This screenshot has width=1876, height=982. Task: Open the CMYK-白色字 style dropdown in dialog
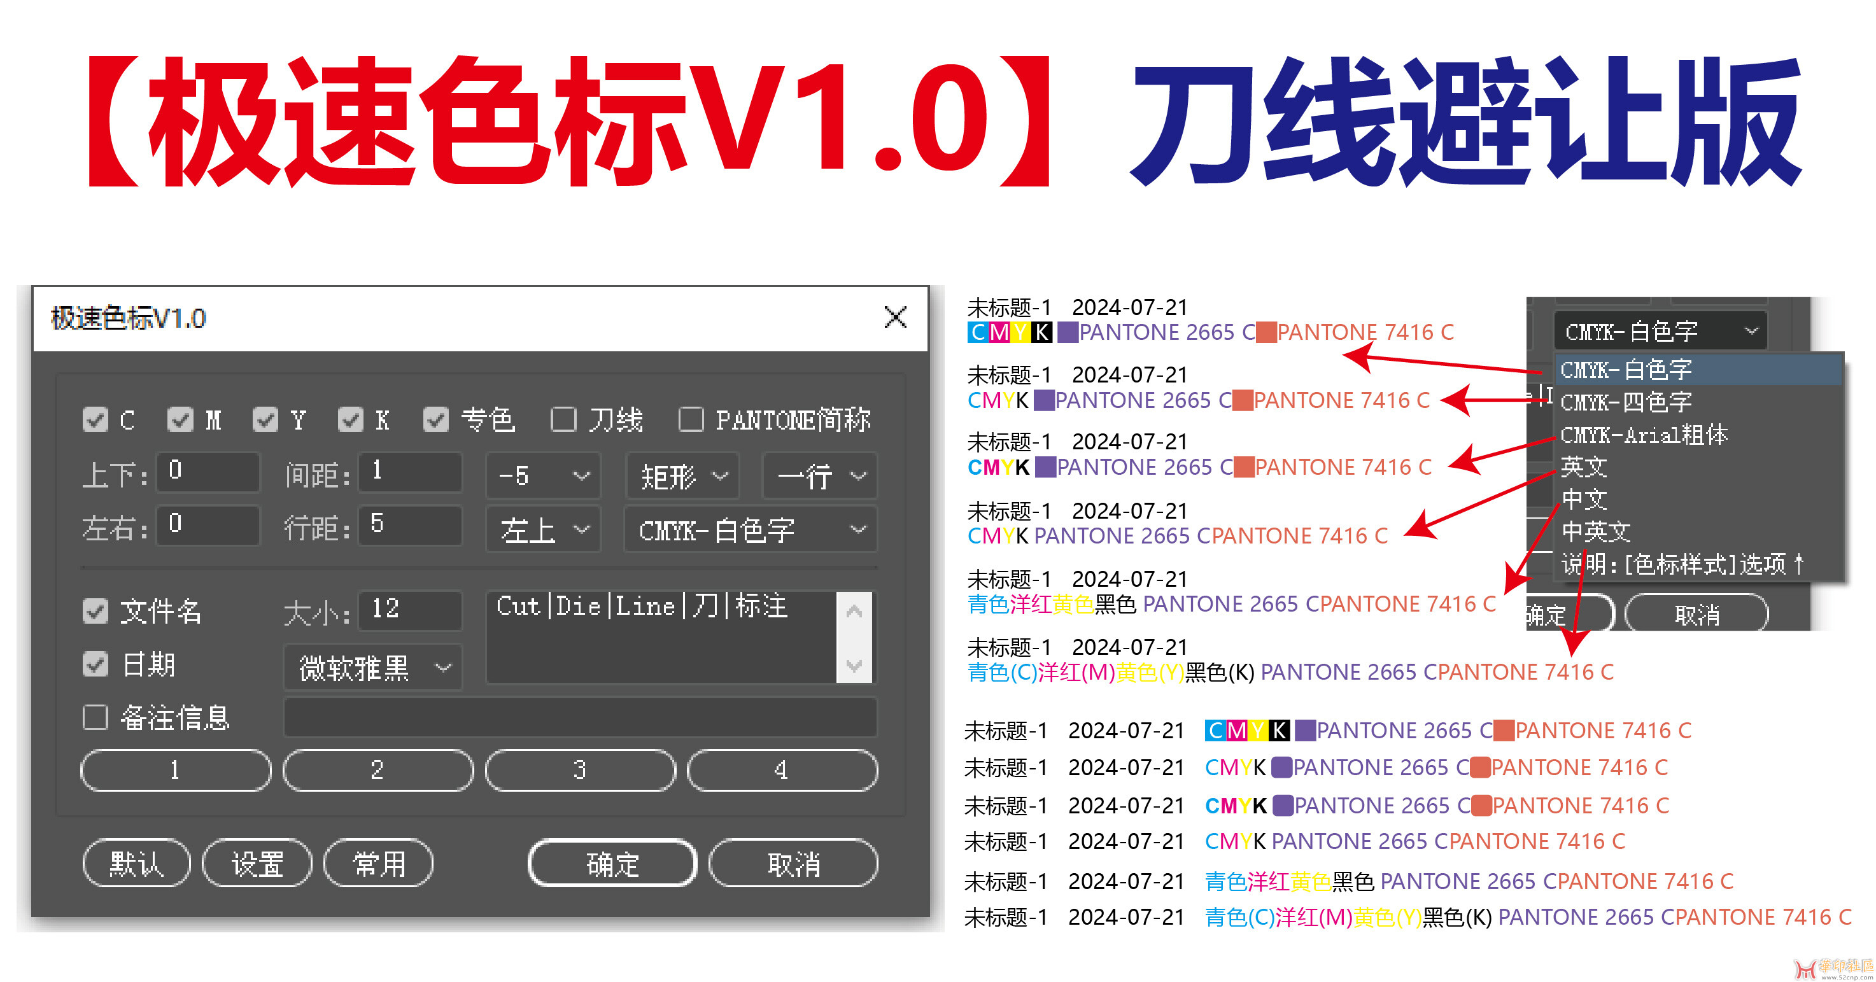(x=751, y=530)
